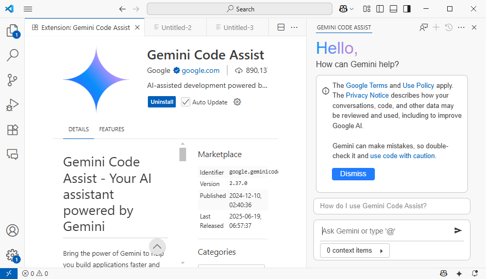This screenshot has width=486, height=279.
Task: Click the version value 2.37.0
Action: 238,183
